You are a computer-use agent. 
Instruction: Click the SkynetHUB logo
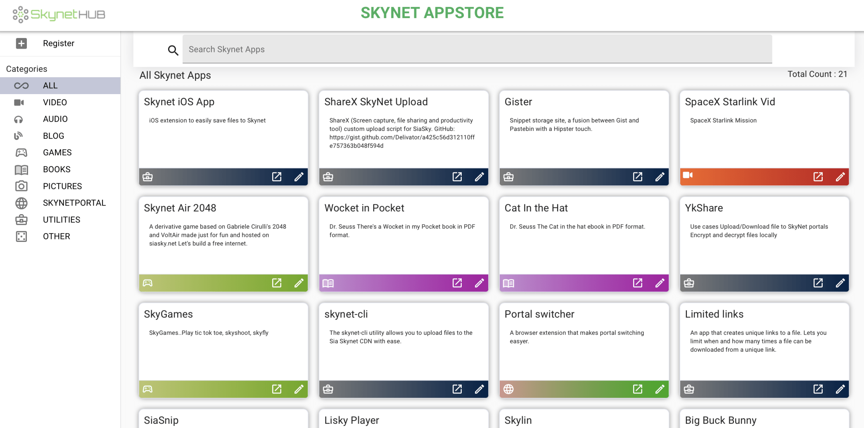point(58,14)
